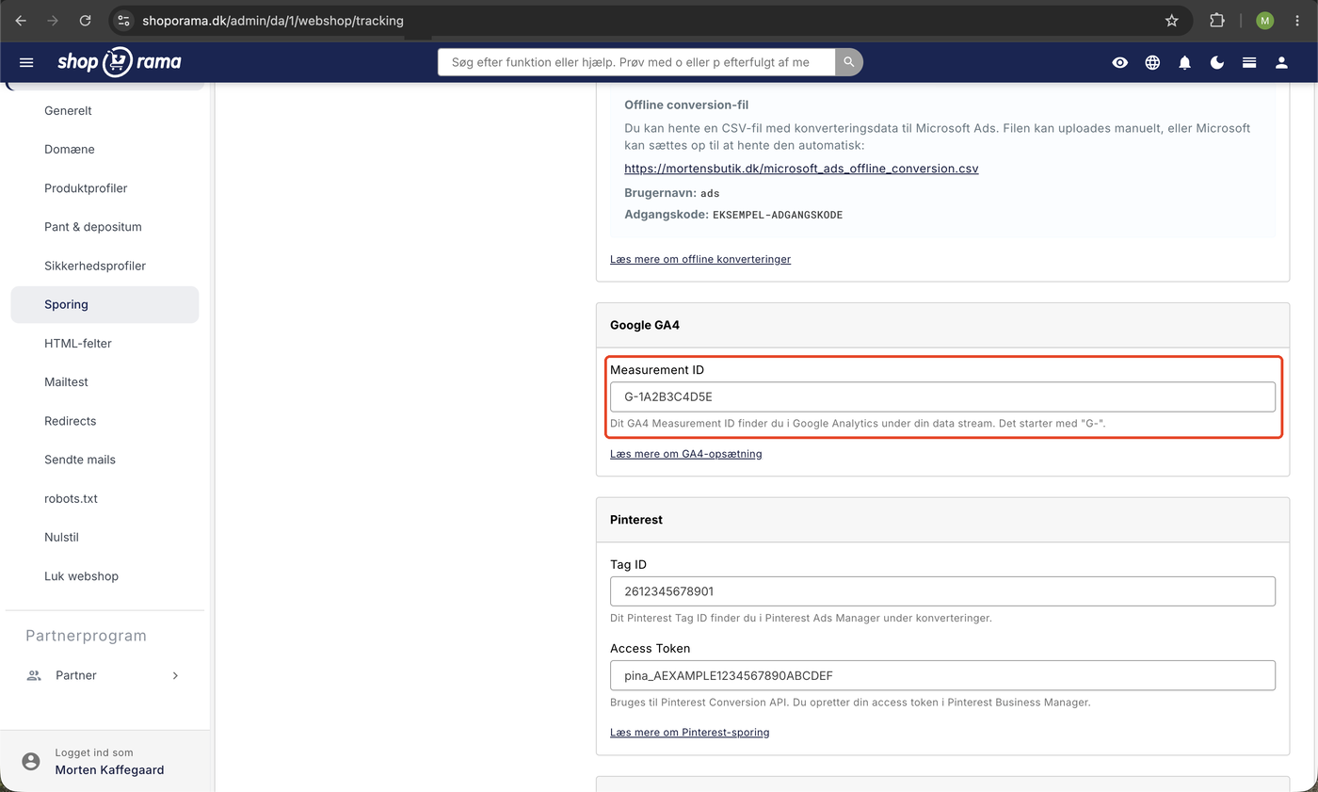Open the microsoft_ads_offline_conversion.csv link
Viewport: 1318px width, 792px height.
(801, 169)
